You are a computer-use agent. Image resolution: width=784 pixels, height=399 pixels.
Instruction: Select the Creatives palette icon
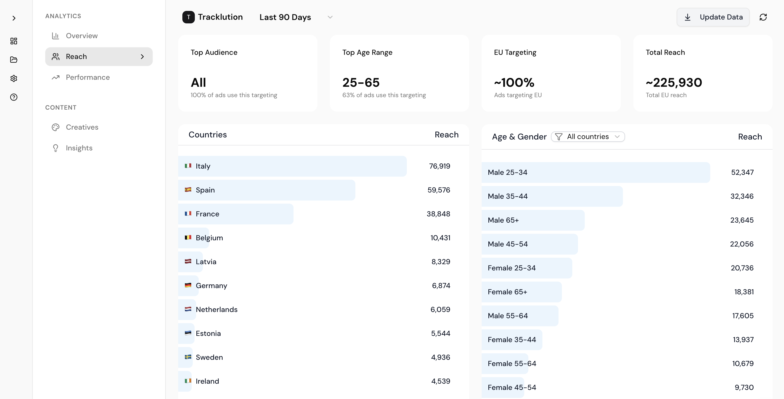coord(55,127)
